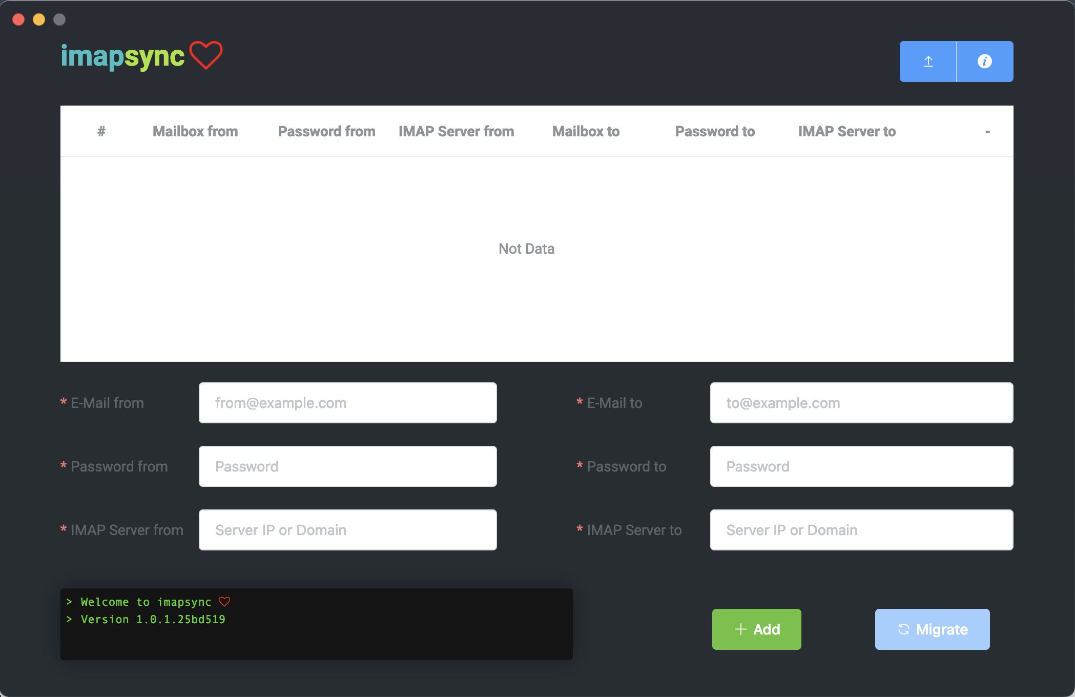
Task: Click the table 'IMAP Server from' column header
Action: click(457, 131)
